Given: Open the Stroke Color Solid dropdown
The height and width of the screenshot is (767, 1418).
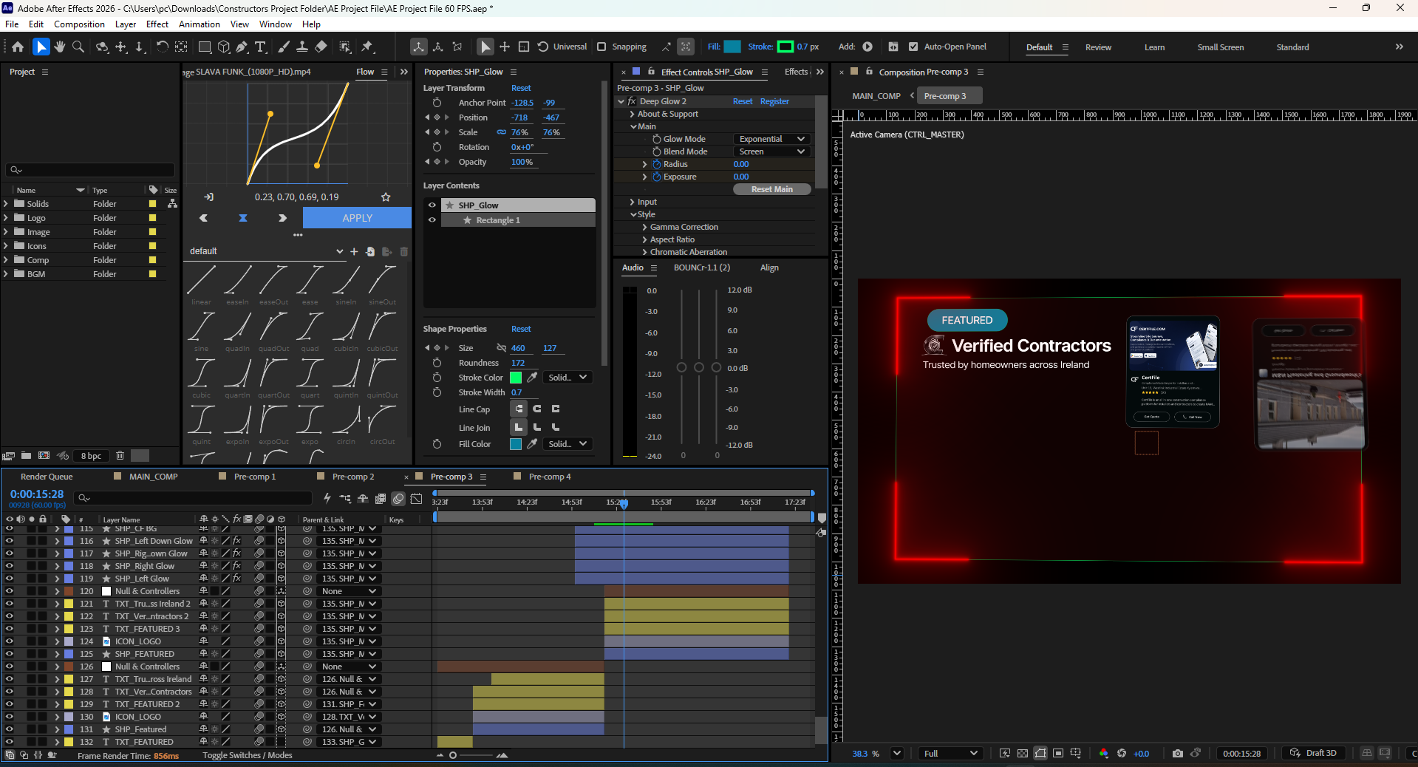Looking at the screenshot, I should [x=567, y=378].
